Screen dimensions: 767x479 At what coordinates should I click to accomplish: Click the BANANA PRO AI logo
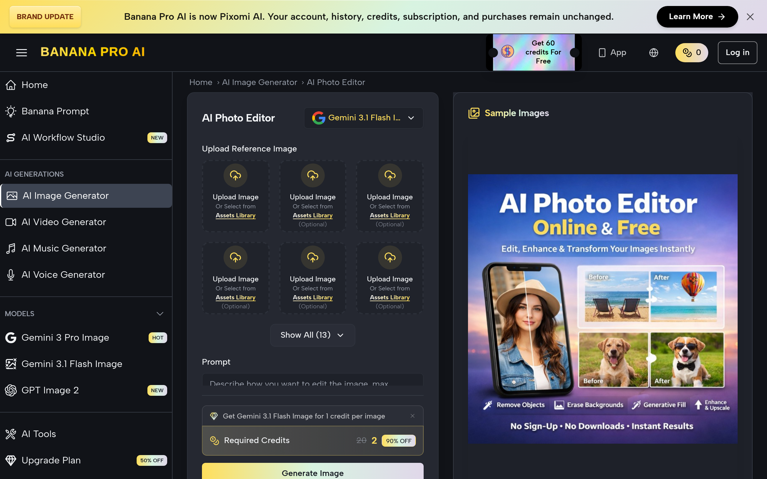click(93, 52)
